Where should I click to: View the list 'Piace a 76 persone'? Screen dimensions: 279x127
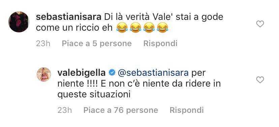121,110
